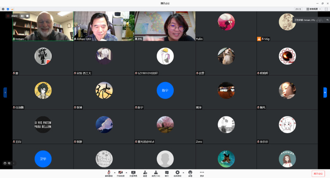330x178 pixels.
Task: Open the chat panel
Action: point(167,173)
